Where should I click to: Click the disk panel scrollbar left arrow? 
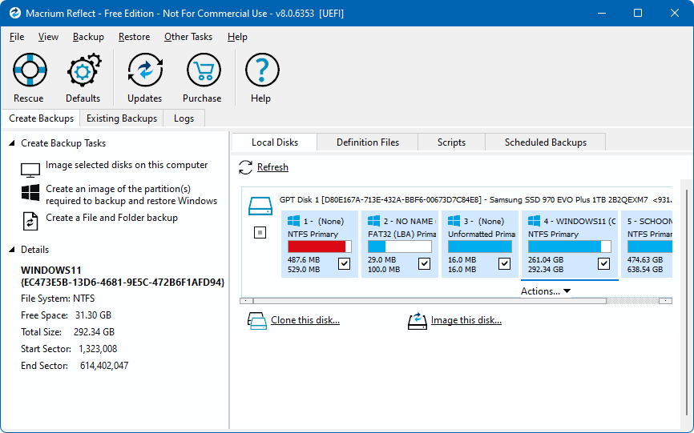point(246,301)
